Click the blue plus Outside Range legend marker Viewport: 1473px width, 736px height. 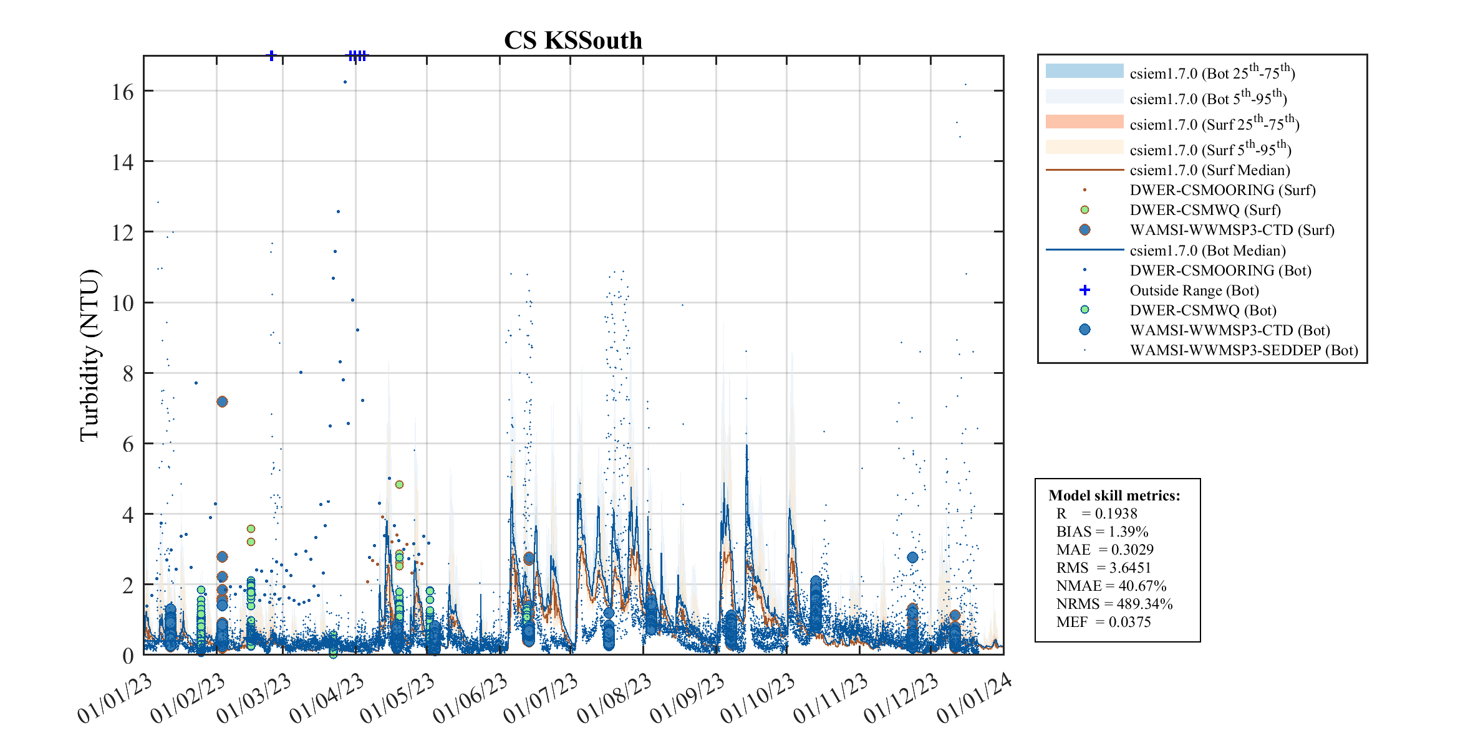(1084, 290)
